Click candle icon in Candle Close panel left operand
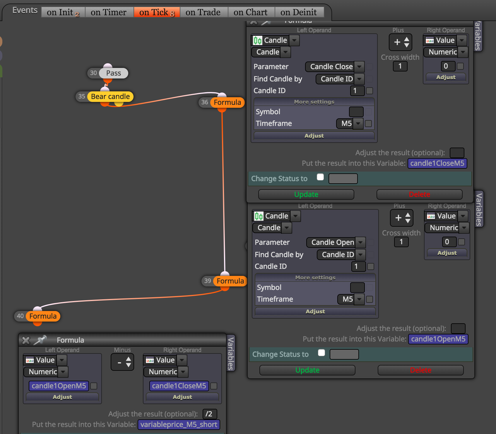496x434 pixels. (258, 40)
